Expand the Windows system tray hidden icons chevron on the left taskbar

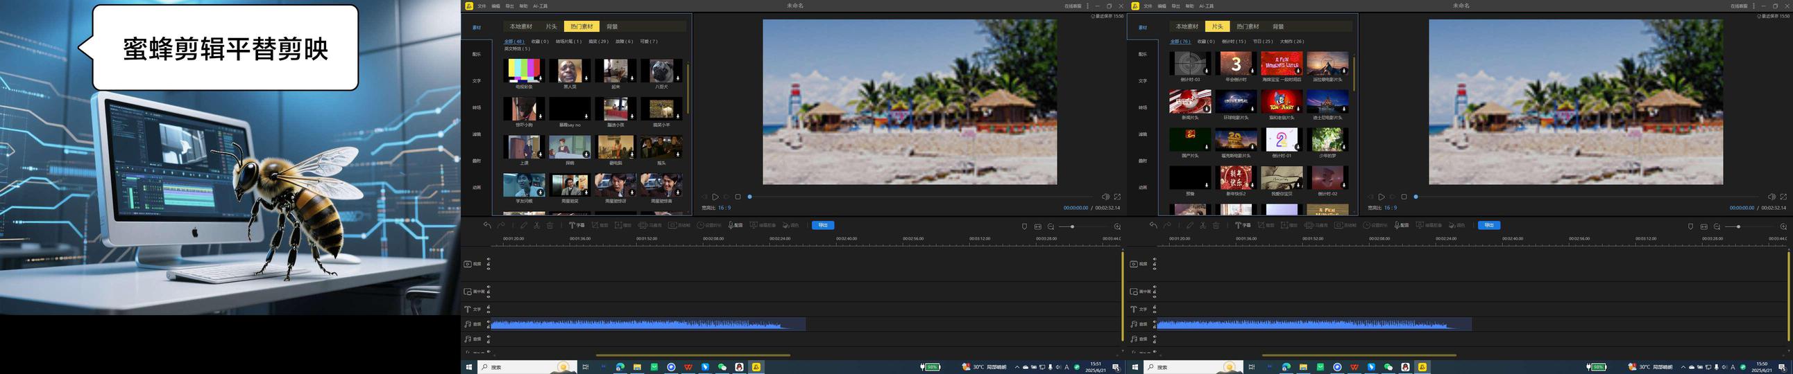(1017, 367)
